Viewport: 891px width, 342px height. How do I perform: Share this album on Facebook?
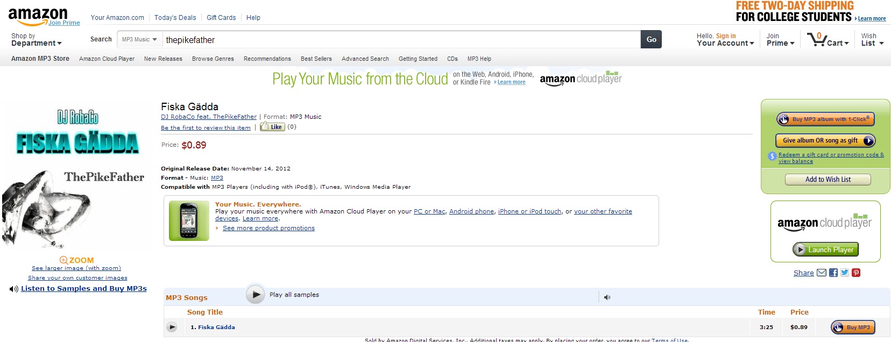coord(833,273)
